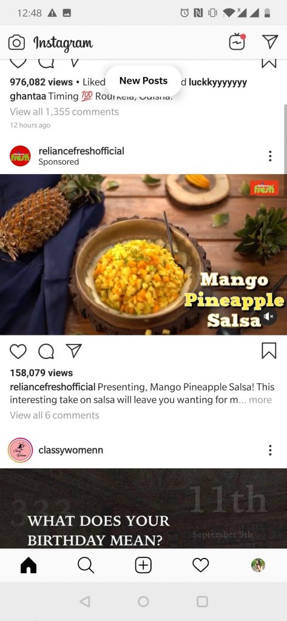287x621 pixels.
Task: View all 6 comments
Action: pyautogui.click(x=55, y=415)
